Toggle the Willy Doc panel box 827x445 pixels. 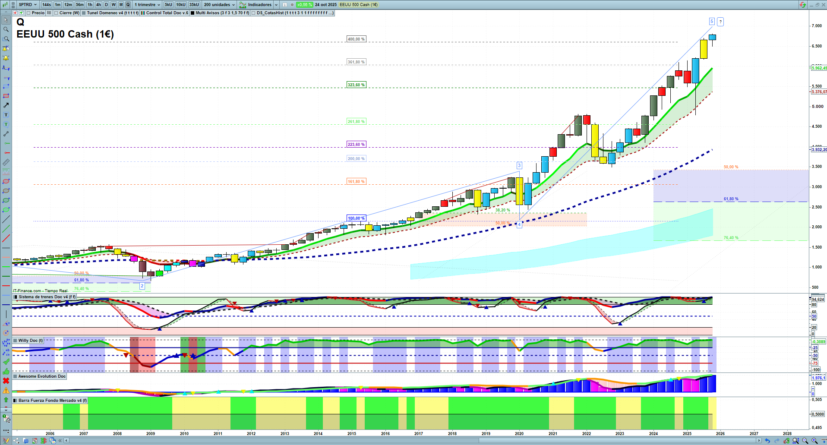(16, 341)
